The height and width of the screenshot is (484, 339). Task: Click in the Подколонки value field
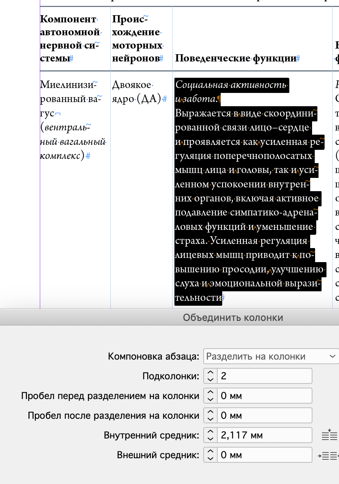pyautogui.click(x=264, y=376)
